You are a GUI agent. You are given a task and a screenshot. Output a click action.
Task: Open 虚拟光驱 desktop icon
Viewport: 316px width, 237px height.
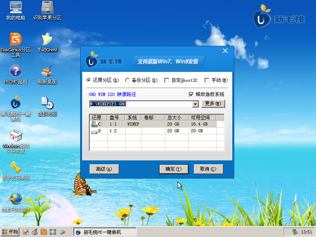(x=47, y=104)
